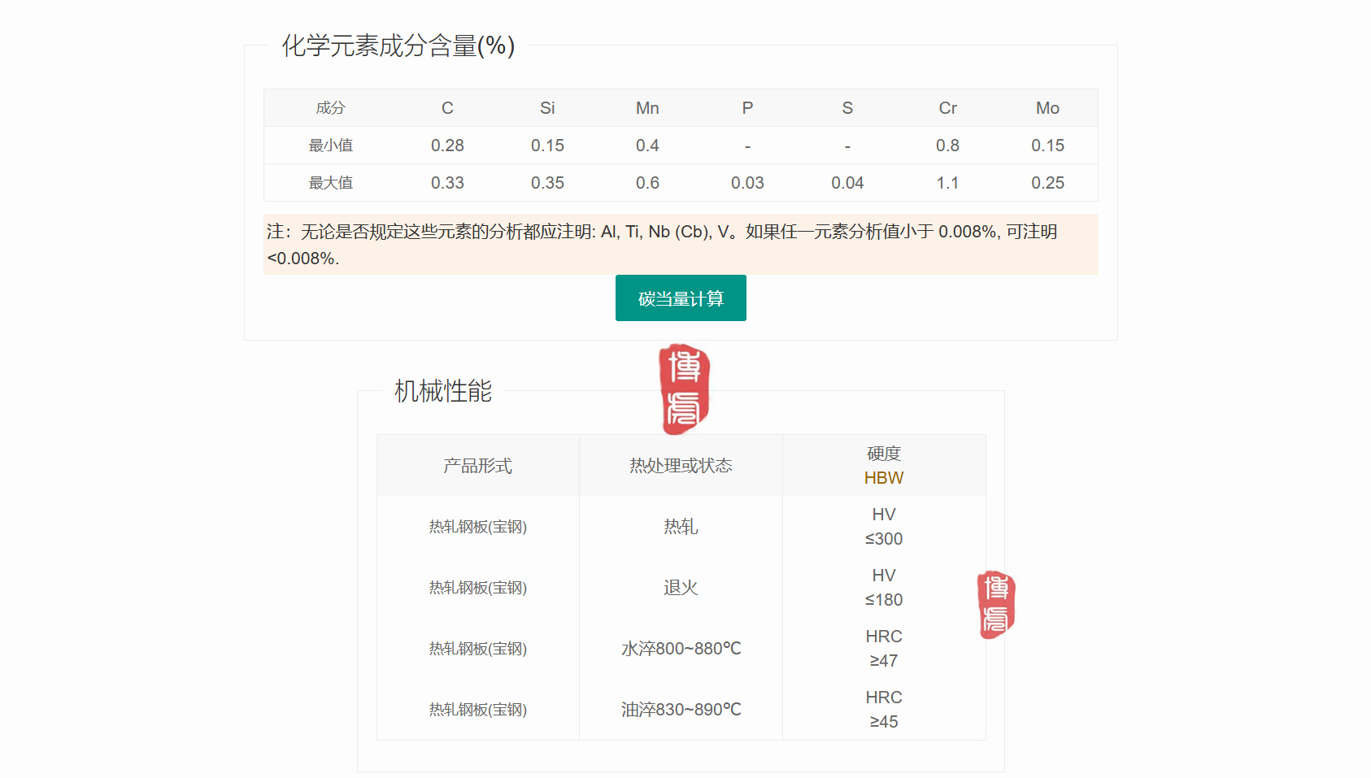Select the 产品形式 column header
The width and height of the screenshot is (1371, 778).
[477, 466]
